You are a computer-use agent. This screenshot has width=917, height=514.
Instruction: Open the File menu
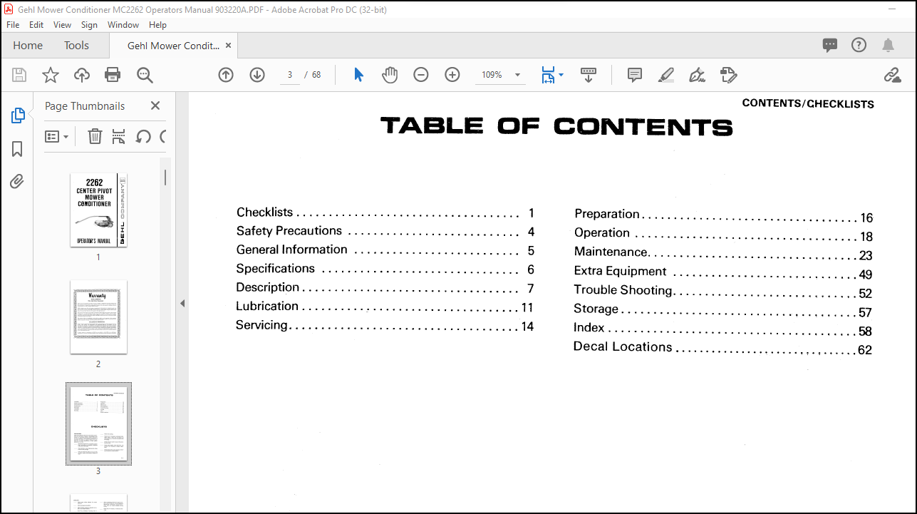(x=13, y=24)
